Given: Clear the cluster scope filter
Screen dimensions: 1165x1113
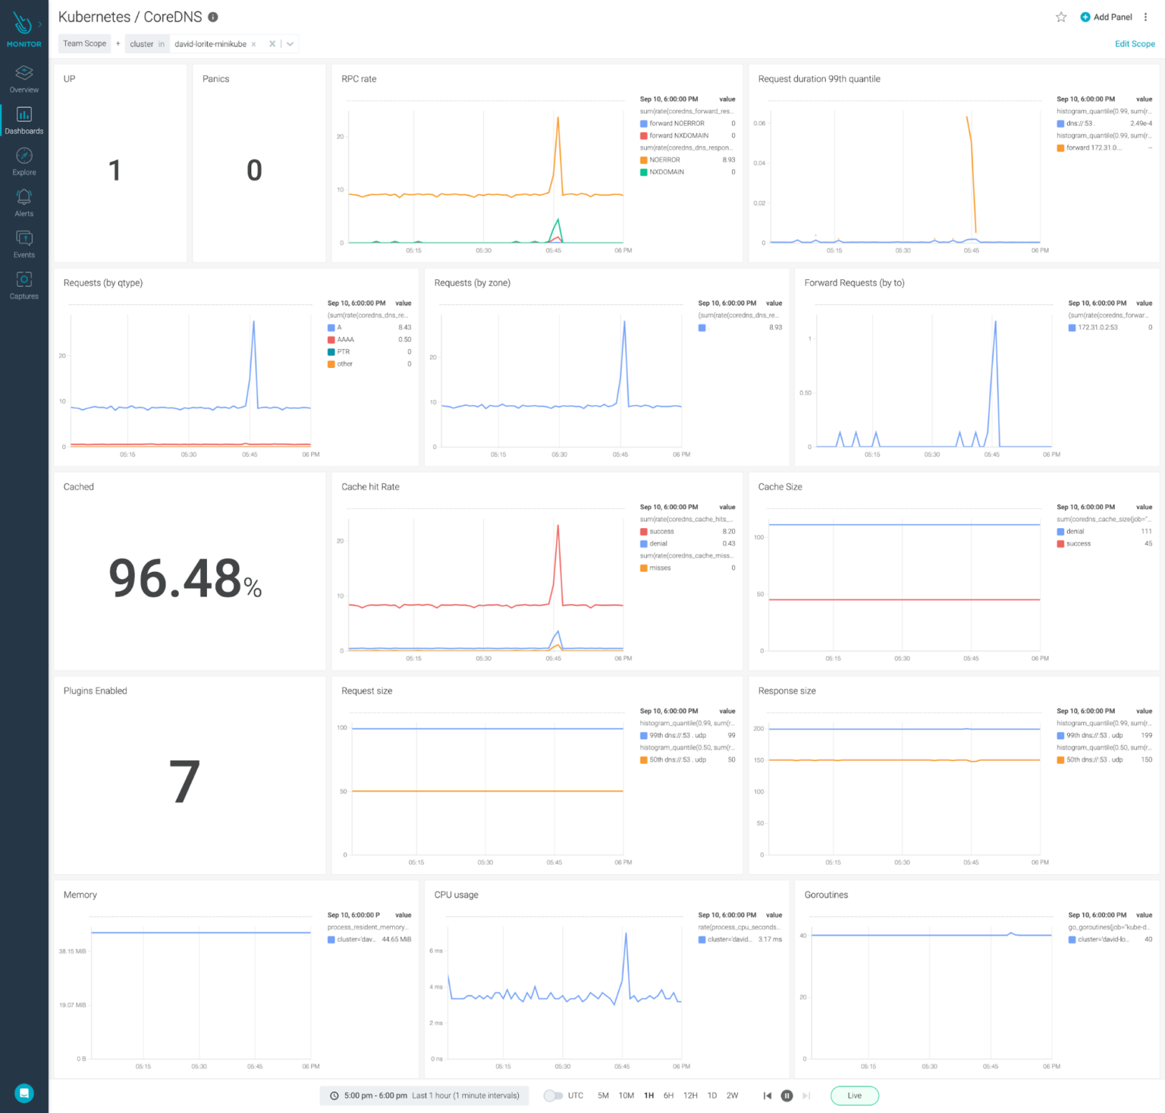Looking at the screenshot, I should pos(272,44).
